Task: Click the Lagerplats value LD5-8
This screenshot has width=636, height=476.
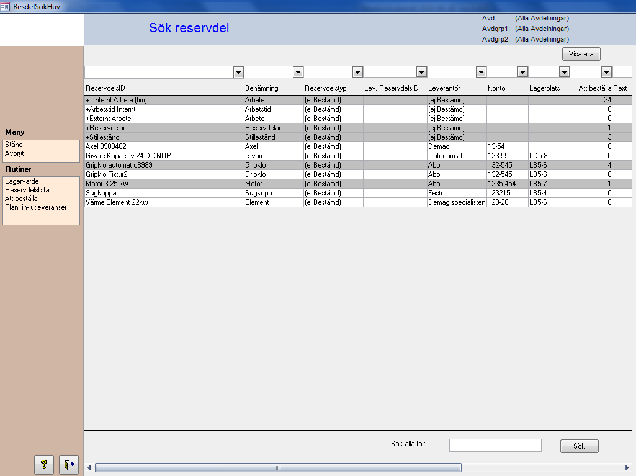Action: pos(549,156)
